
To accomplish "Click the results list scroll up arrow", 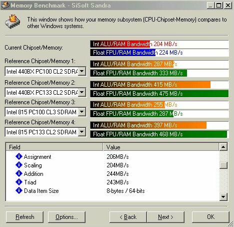I will point(223,147).
